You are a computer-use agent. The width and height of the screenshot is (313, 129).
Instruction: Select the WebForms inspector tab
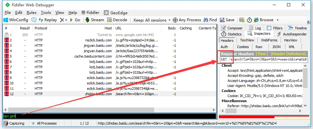[269, 40]
